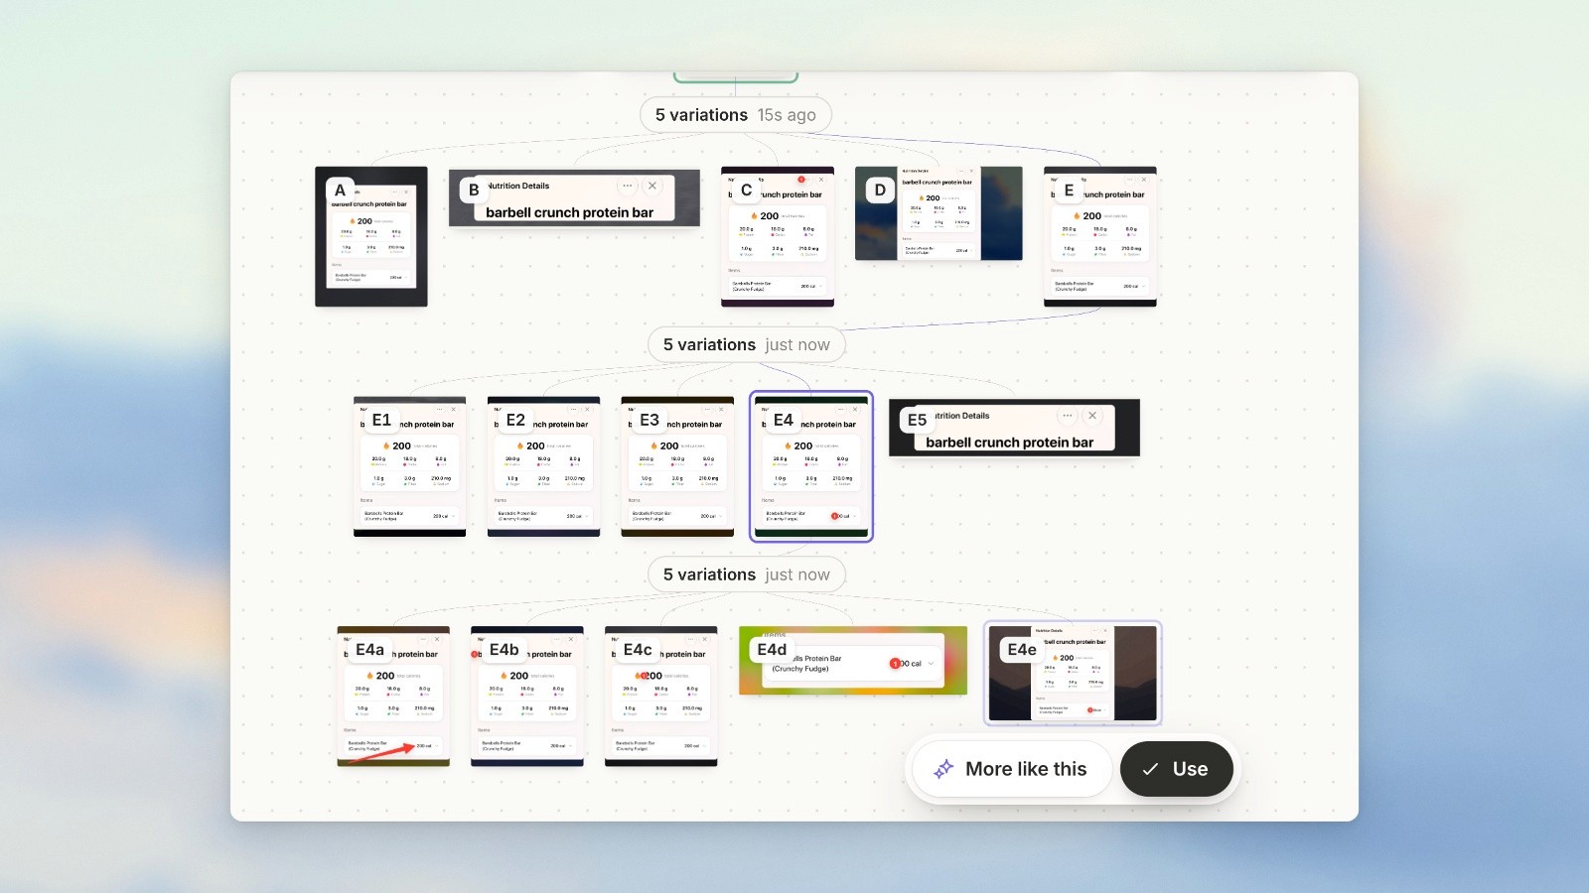Select variation thumbnail D
This screenshot has height=893, width=1589.
(939, 213)
